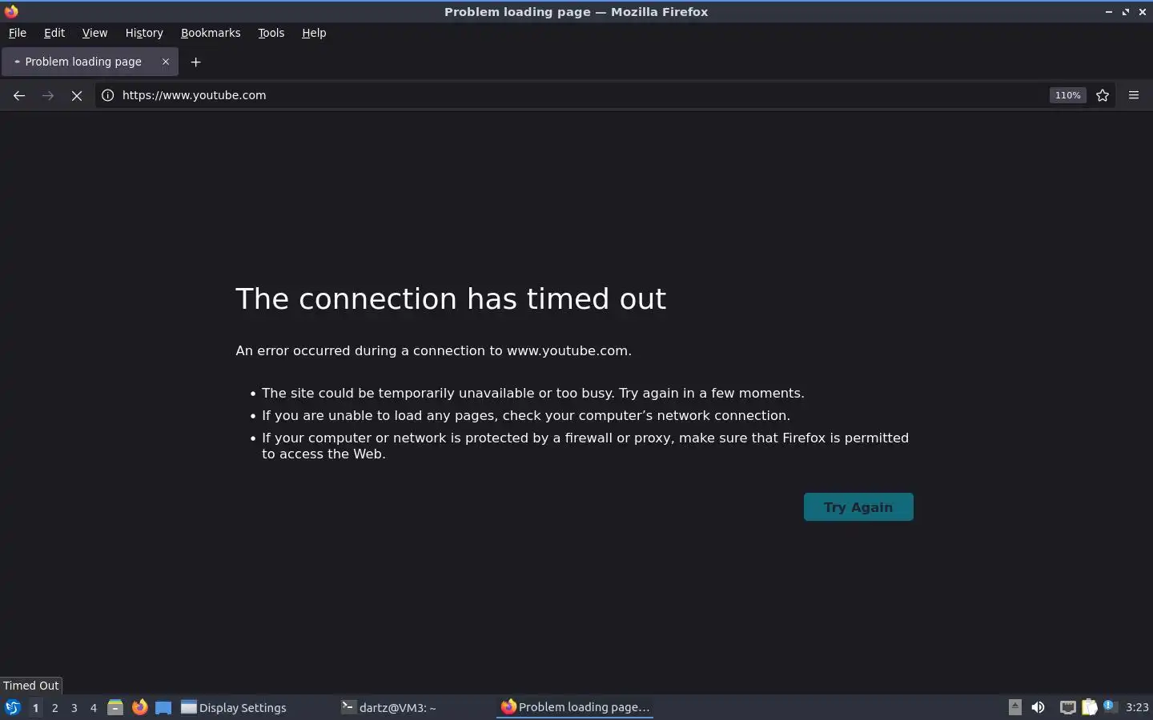Click 'The connection has timed out' heading
Viewport: 1153px width, 720px height.
(451, 298)
